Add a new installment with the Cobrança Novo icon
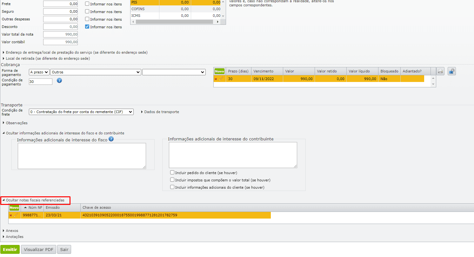The height and width of the screenshot is (257, 474). coord(219,71)
